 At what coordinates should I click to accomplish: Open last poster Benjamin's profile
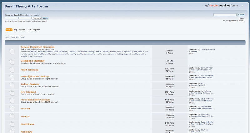pyautogui.click(x=205, y=115)
